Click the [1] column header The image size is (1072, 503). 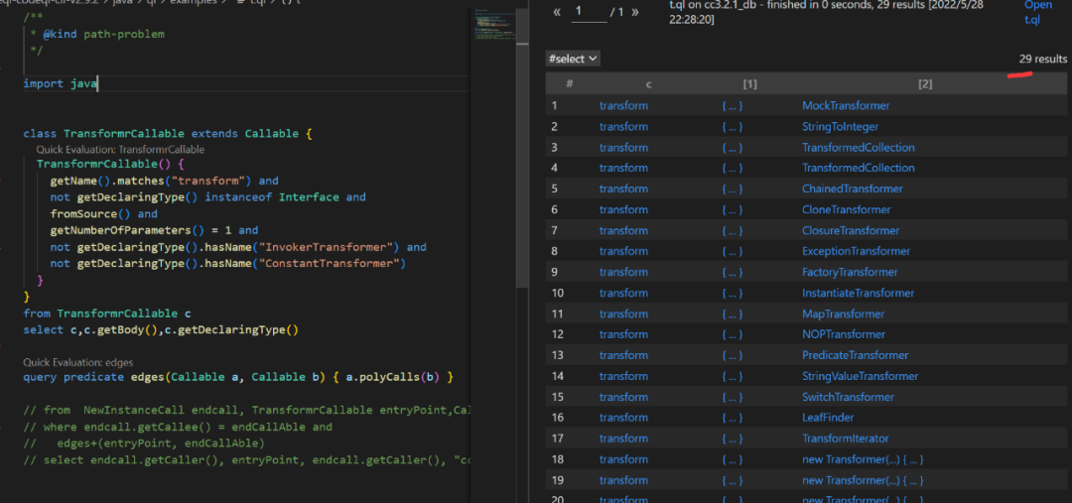tap(749, 84)
